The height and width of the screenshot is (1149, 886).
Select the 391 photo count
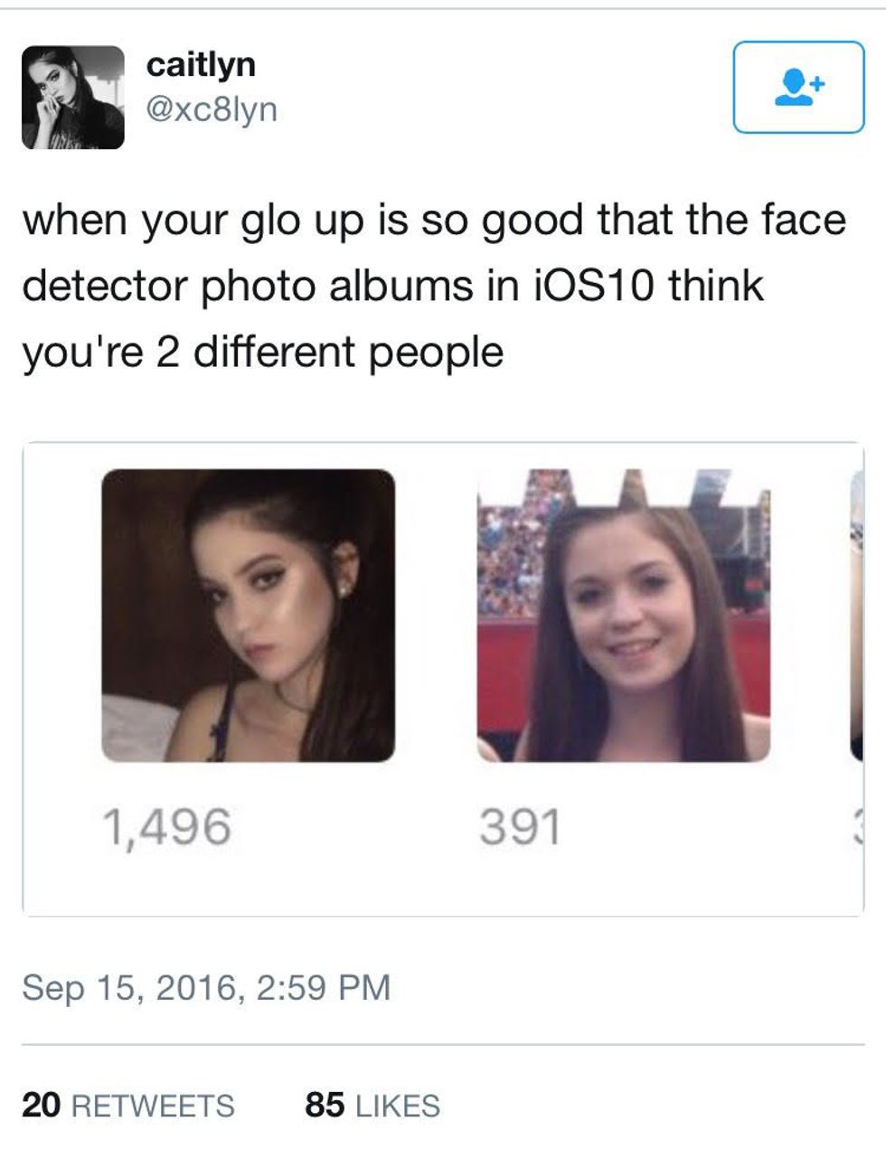pos(520,827)
